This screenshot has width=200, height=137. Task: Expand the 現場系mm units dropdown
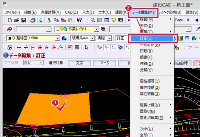coord(92,38)
